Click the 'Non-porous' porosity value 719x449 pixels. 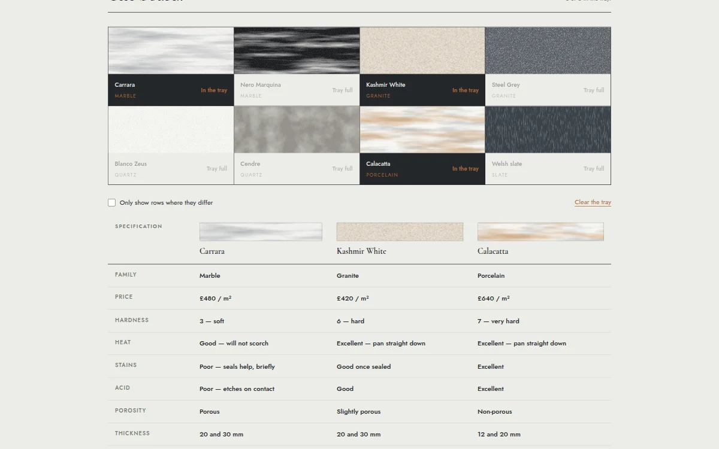(495, 412)
